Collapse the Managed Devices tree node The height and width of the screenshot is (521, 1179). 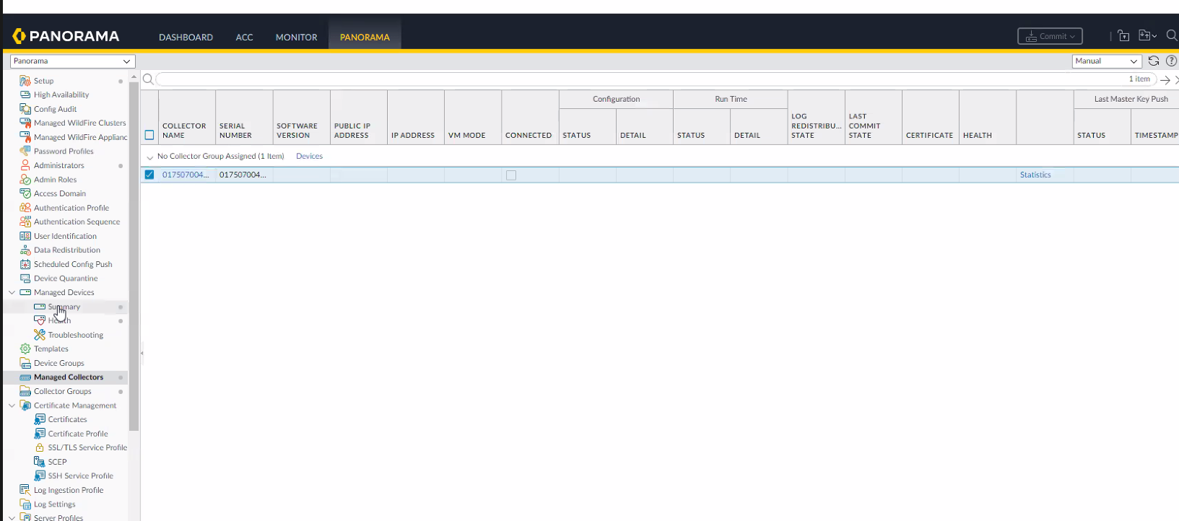click(x=12, y=292)
